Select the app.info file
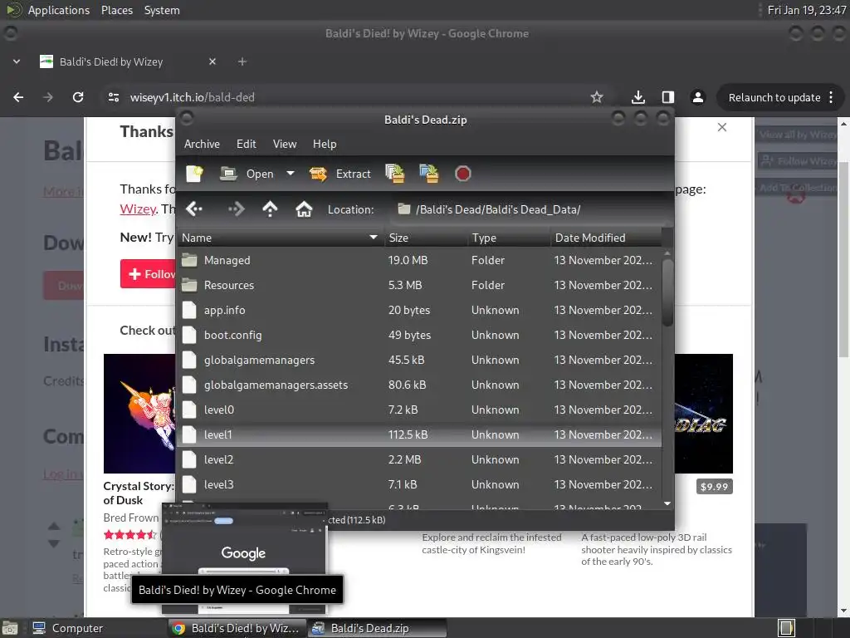 point(419,311)
